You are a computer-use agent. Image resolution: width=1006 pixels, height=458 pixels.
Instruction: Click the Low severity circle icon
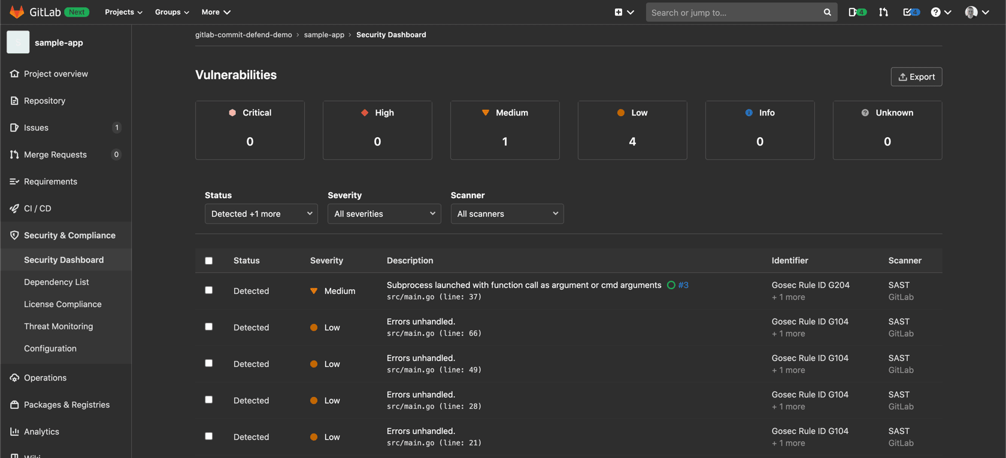coord(621,113)
